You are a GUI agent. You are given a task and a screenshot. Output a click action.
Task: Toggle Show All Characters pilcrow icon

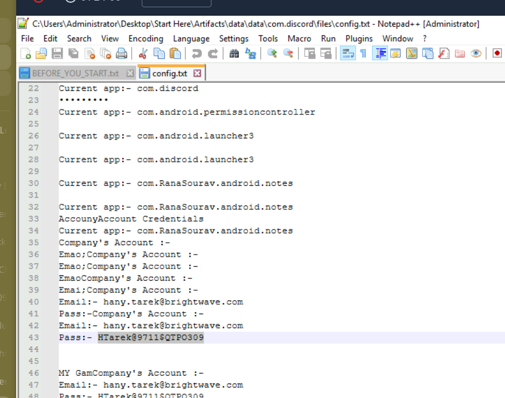click(x=363, y=54)
